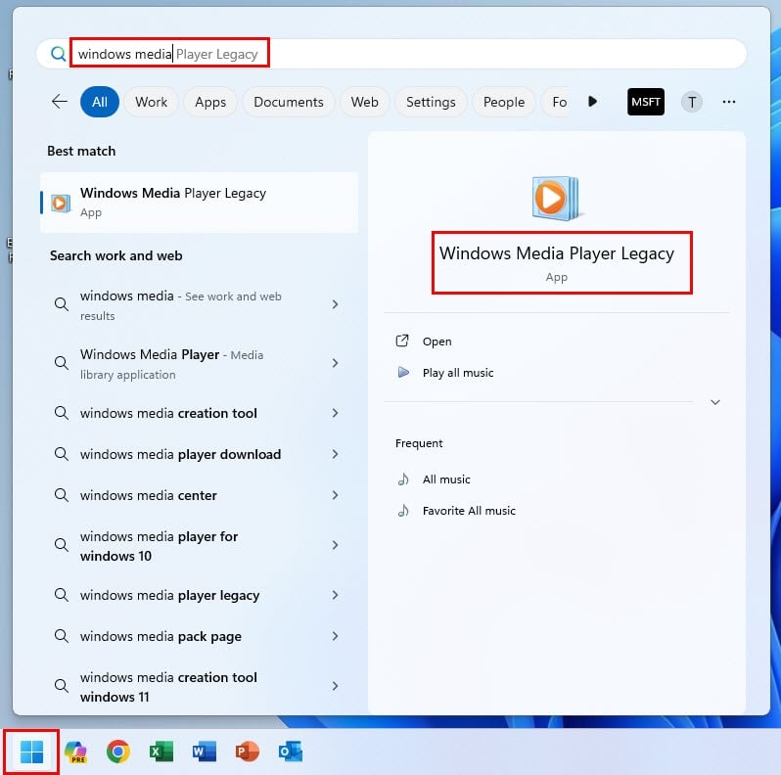Launch Google Chrome from the taskbar
This screenshot has height=775, width=781.
[x=118, y=752]
